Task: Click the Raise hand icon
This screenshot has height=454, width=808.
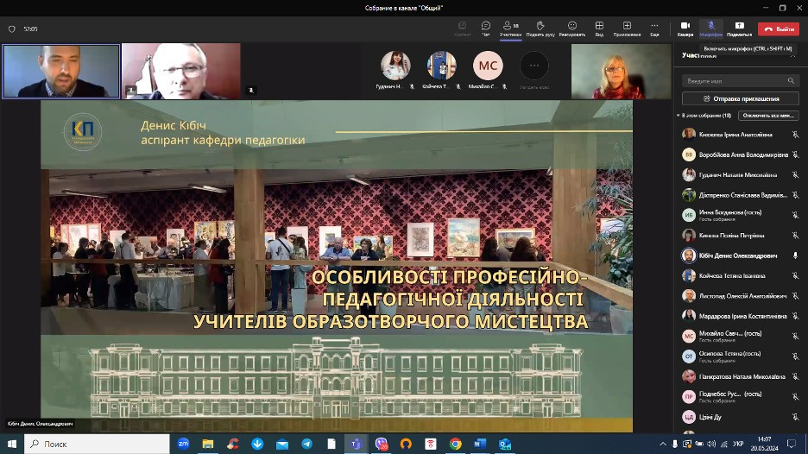Action: (540, 28)
